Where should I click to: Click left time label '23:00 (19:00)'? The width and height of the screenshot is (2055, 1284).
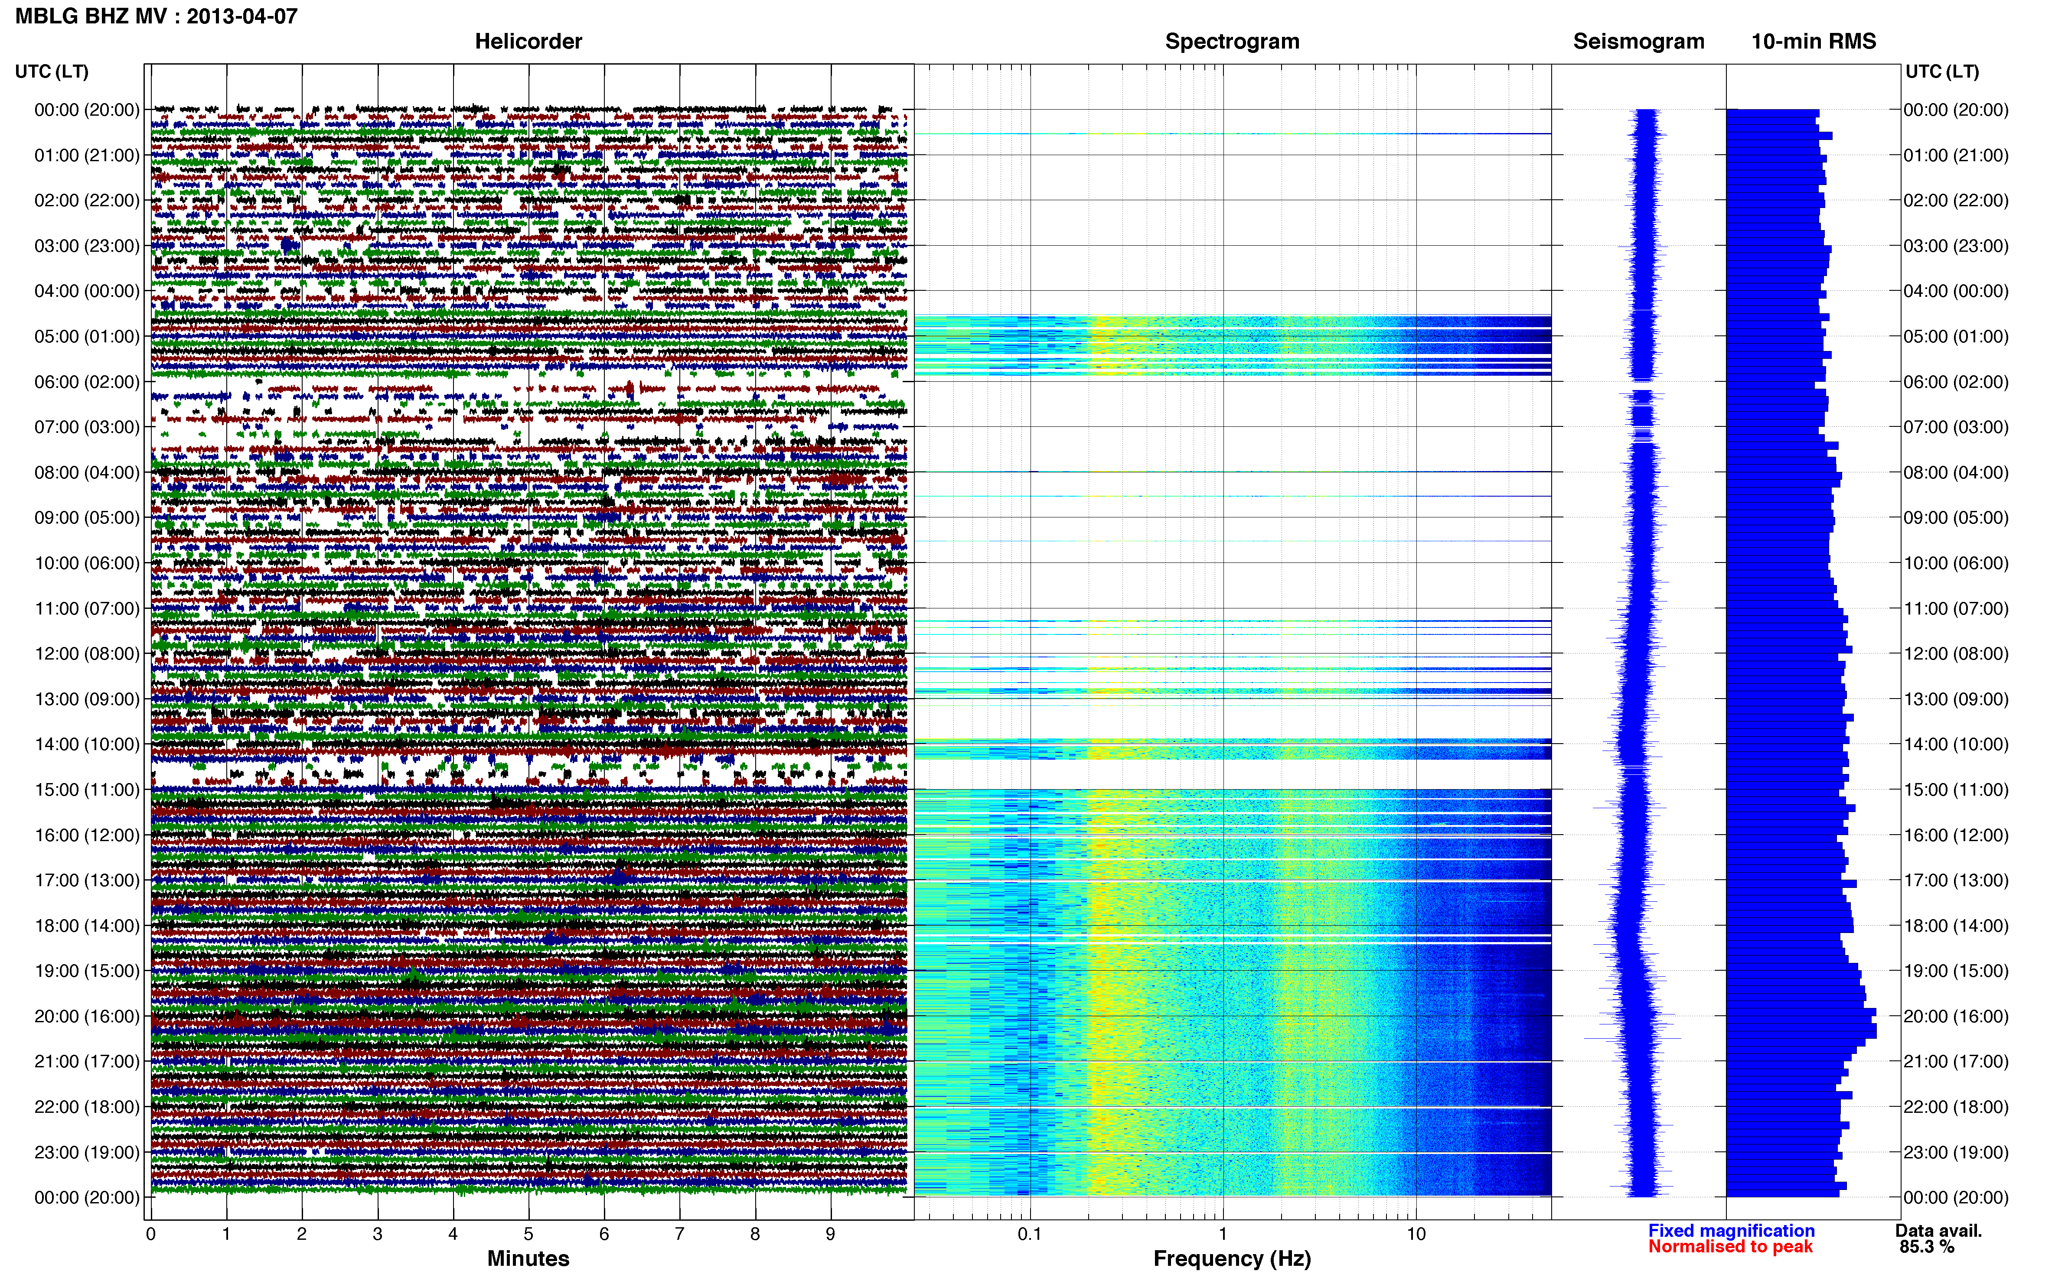point(87,1152)
